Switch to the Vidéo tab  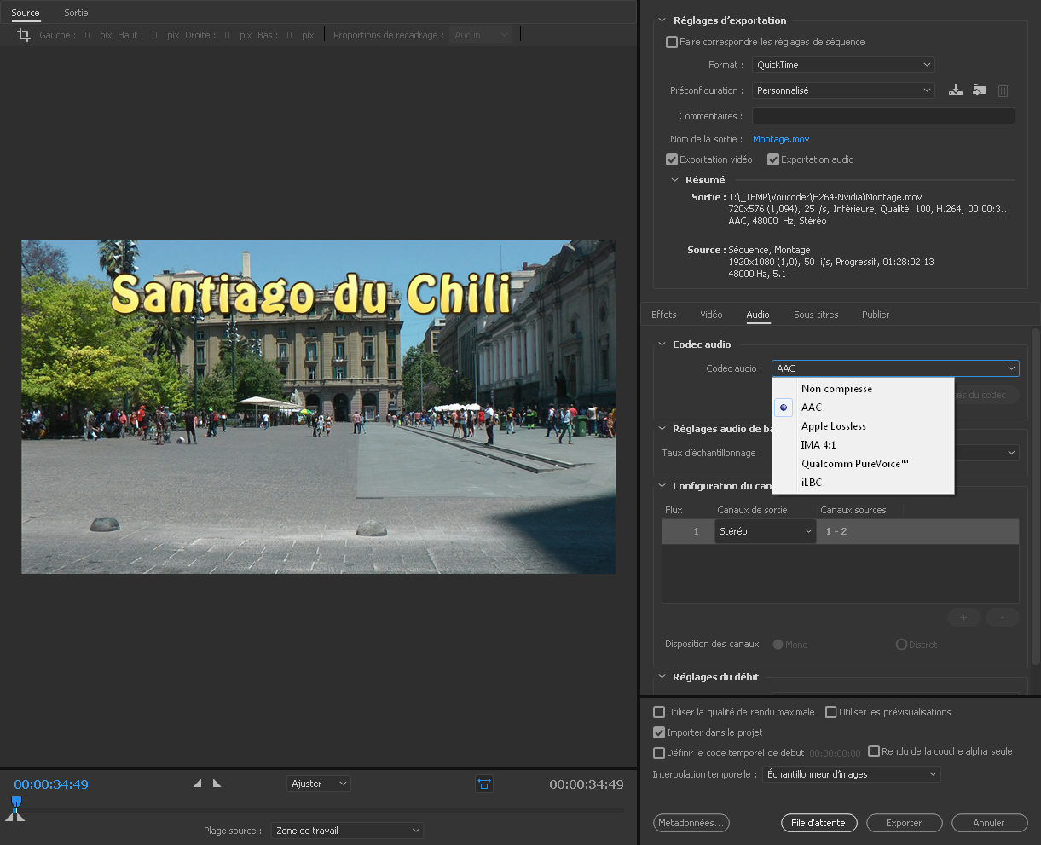tap(711, 315)
